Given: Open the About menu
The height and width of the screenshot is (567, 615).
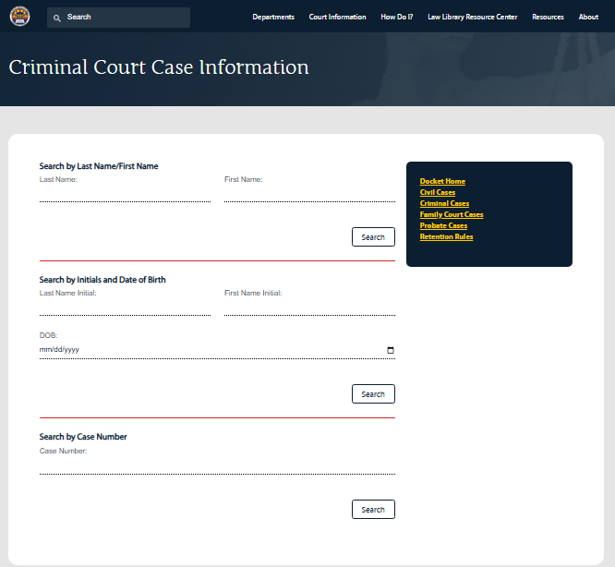Looking at the screenshot, I should 588,17.
